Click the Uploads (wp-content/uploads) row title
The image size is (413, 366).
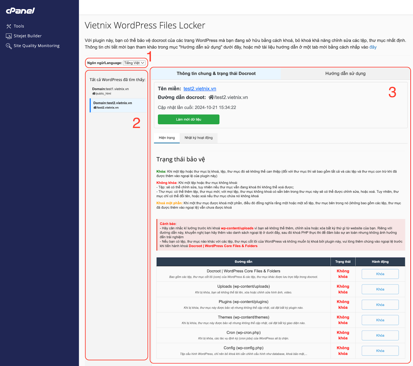tap(243, 286)
